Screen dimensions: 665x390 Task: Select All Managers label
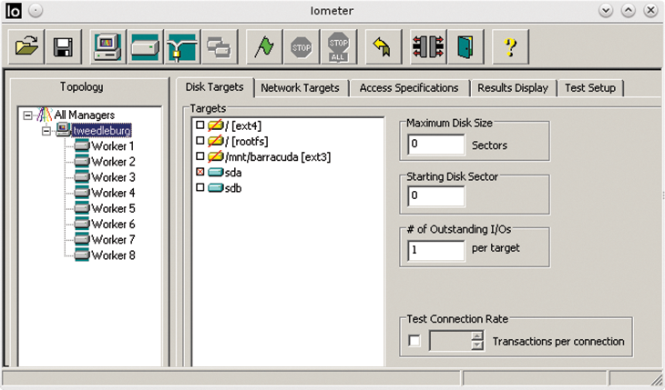coord(85,115)
